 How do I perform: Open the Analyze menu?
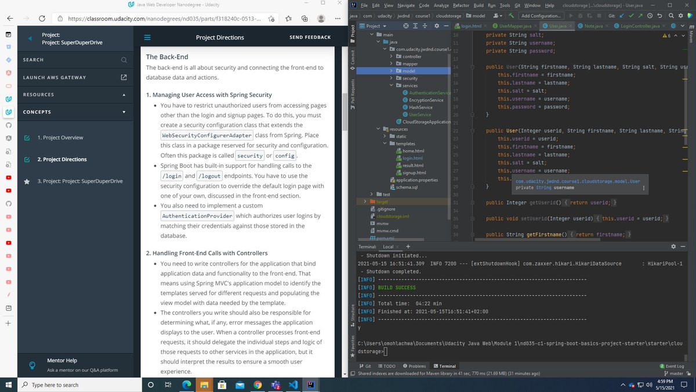(x=441, y=5)
